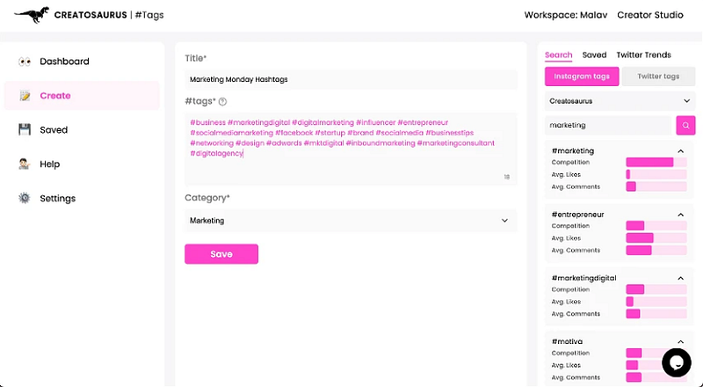
Task: Click the Save button
Action: [x=221, y=254]
